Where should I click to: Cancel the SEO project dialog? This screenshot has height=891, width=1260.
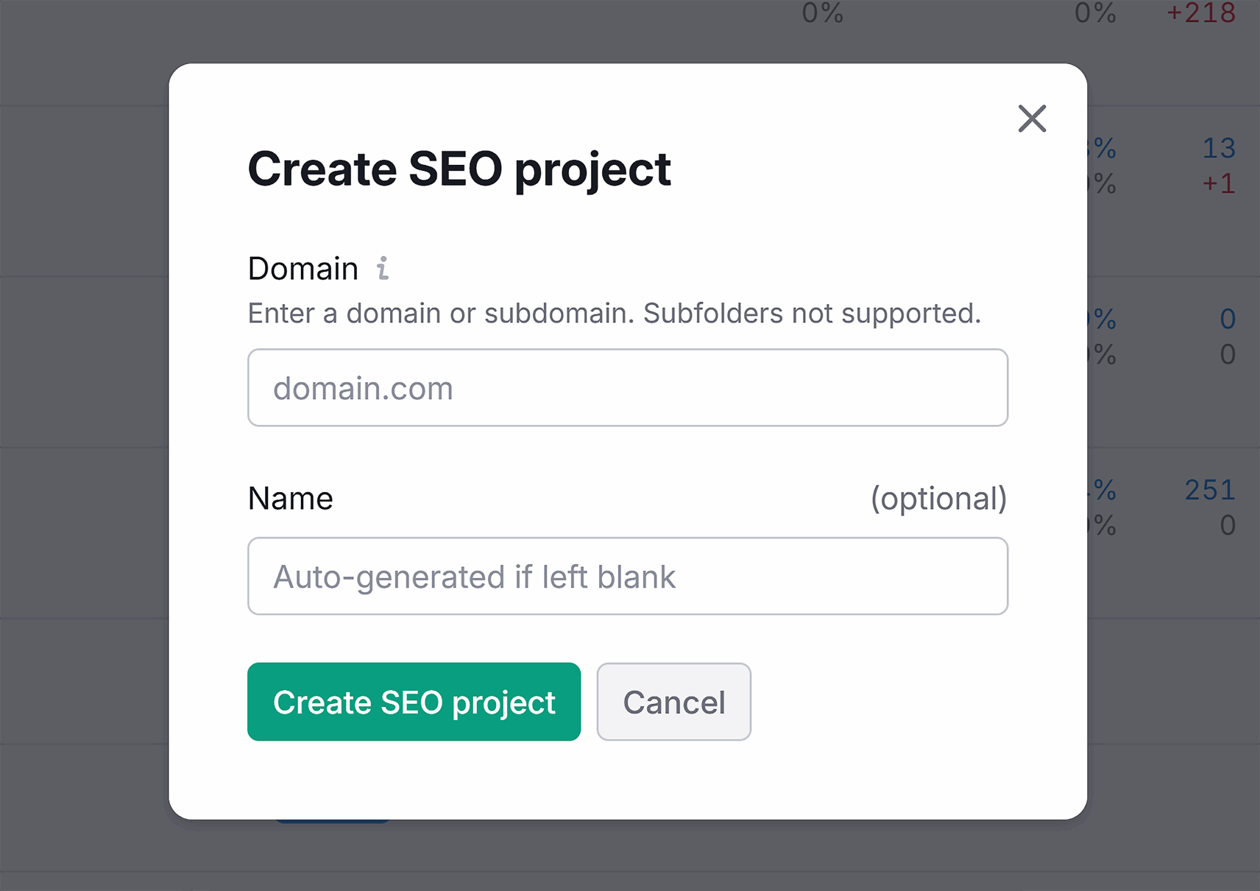(674, 701)
